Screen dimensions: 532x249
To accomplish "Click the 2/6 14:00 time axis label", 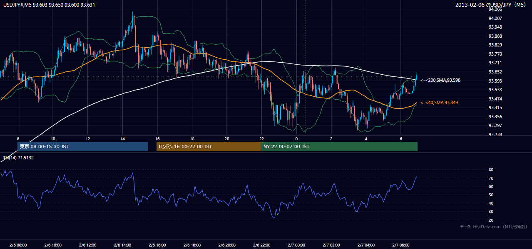I will pos(122,245).
